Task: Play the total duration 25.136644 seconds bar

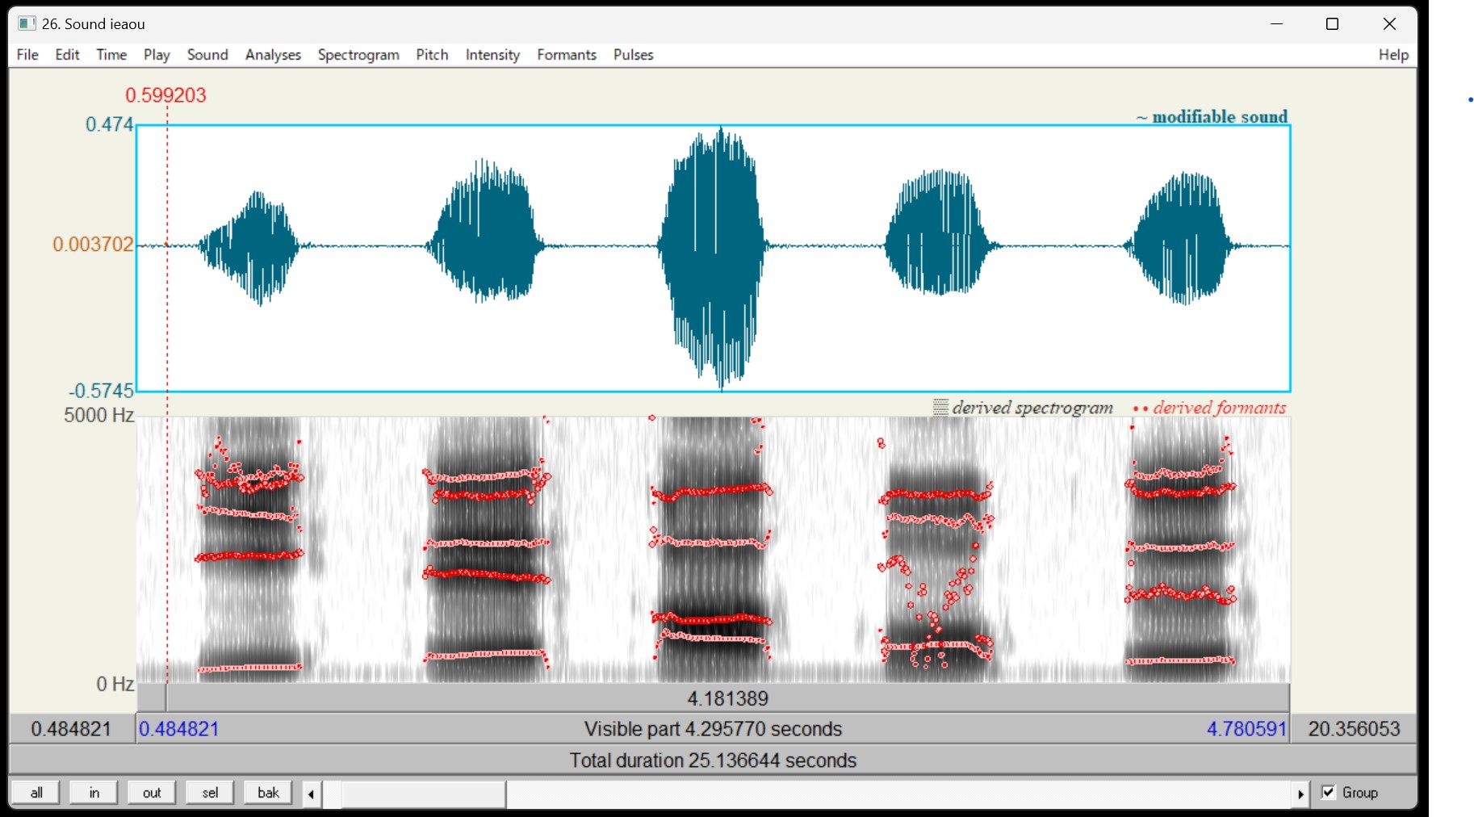Action: point(713,760)
